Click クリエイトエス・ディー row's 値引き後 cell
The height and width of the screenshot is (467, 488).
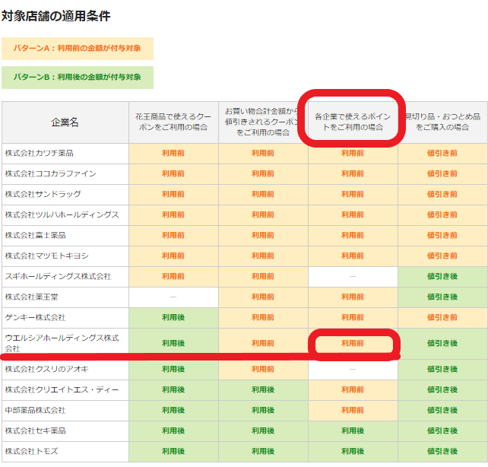coord(442,389)
